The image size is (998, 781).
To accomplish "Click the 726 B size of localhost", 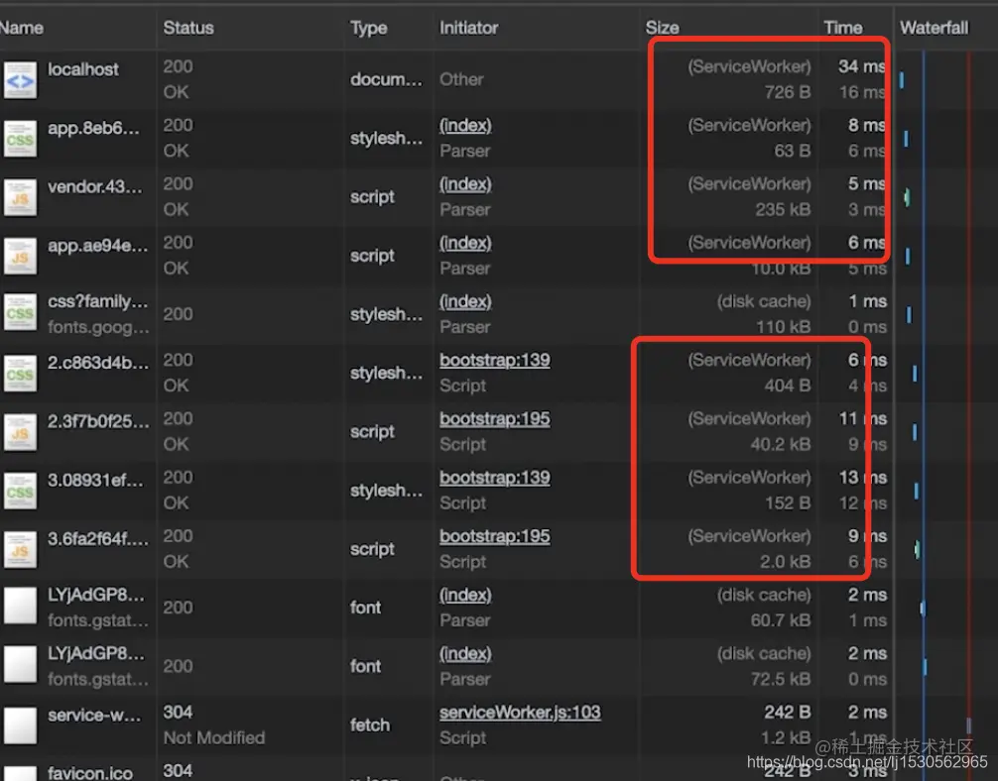I will [788, 92].
